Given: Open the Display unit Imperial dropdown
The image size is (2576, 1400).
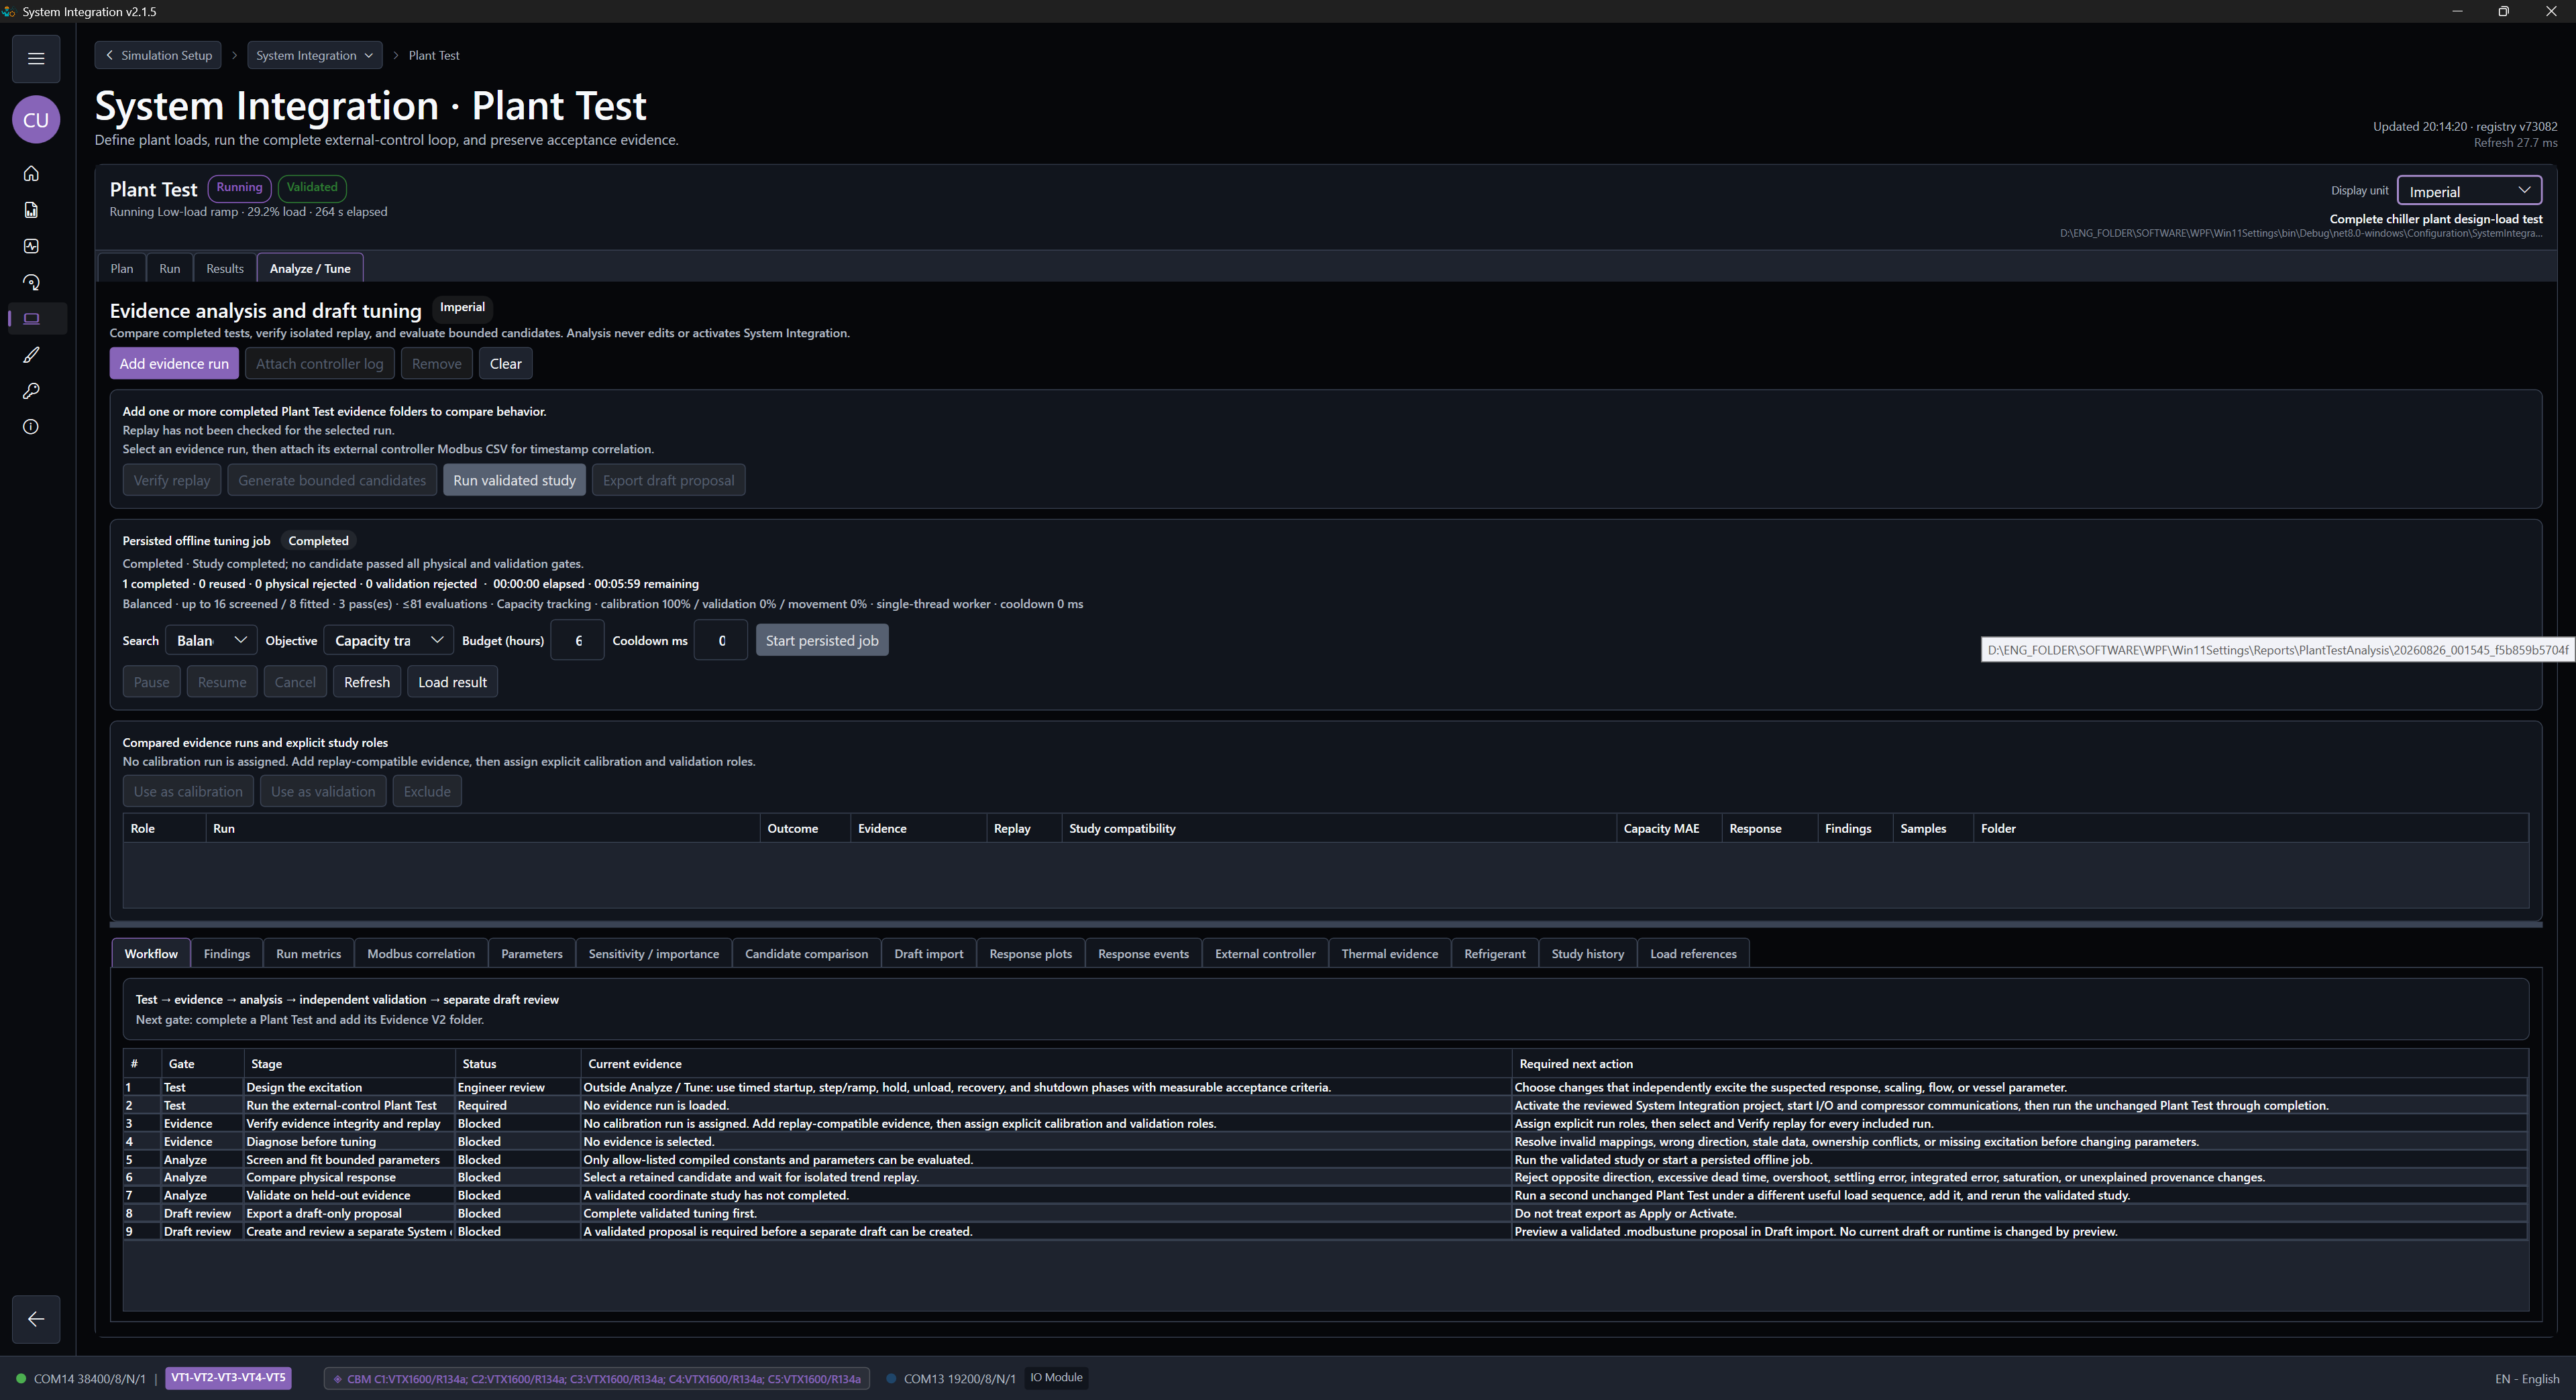Looking at the screenshot, I should pos(2469,191).
